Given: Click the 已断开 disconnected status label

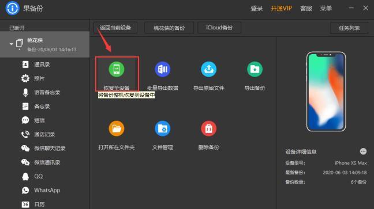Looking at the screenshot, I should [17, 28].
